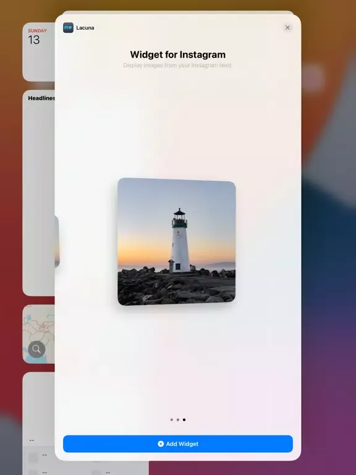Select the third page indicator dot
This screenshot has height=475, width=356.
click(x=184, y=419)
